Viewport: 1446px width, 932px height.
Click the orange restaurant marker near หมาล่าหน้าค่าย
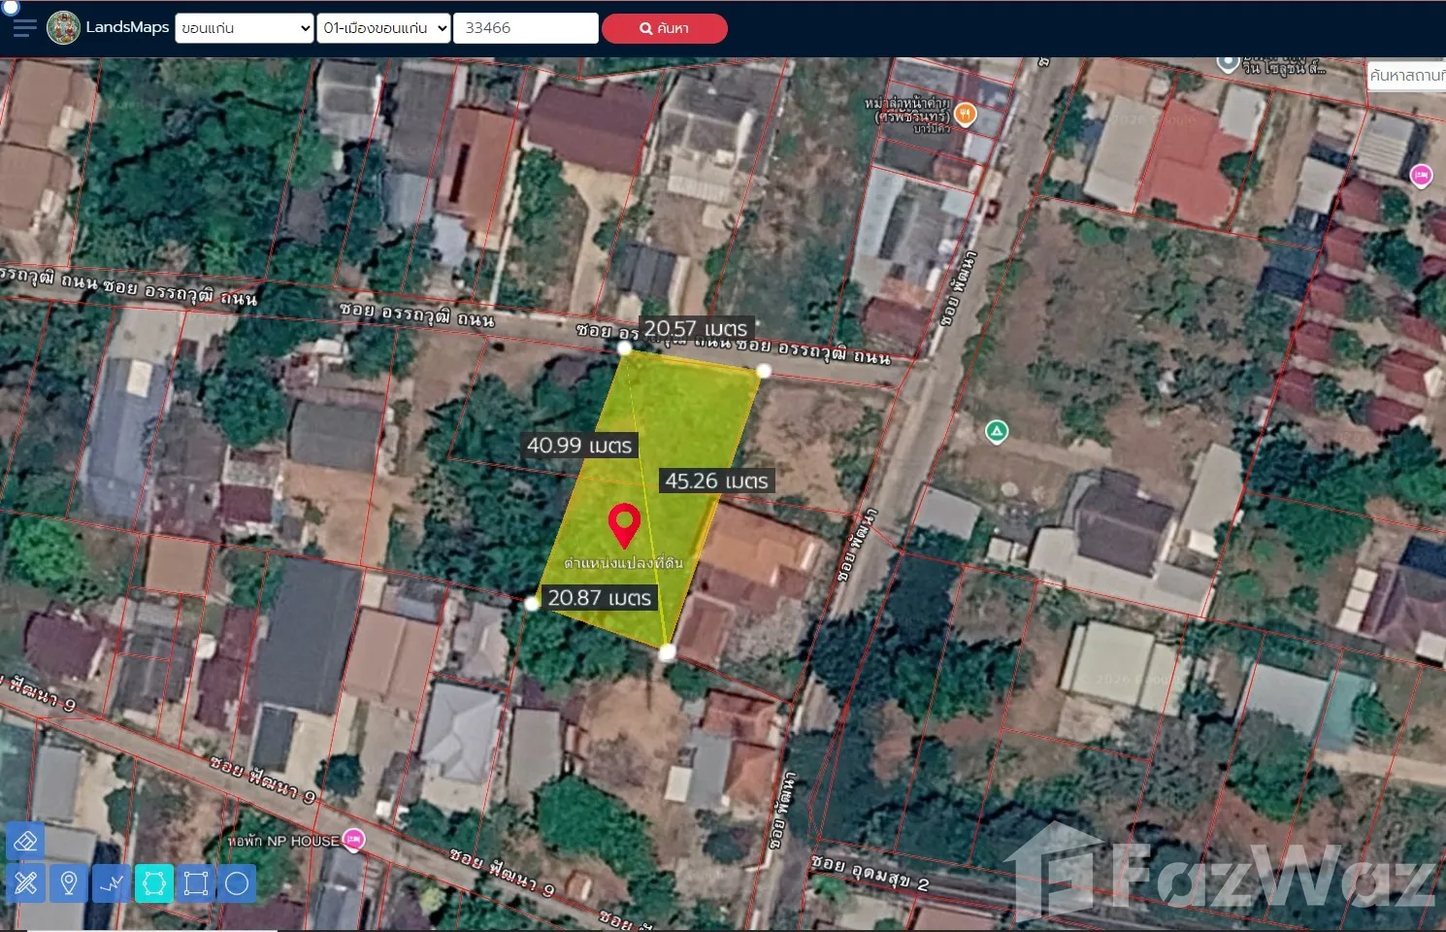(965, 115)
